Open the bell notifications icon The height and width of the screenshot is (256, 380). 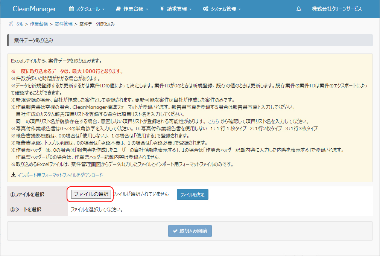299,9
